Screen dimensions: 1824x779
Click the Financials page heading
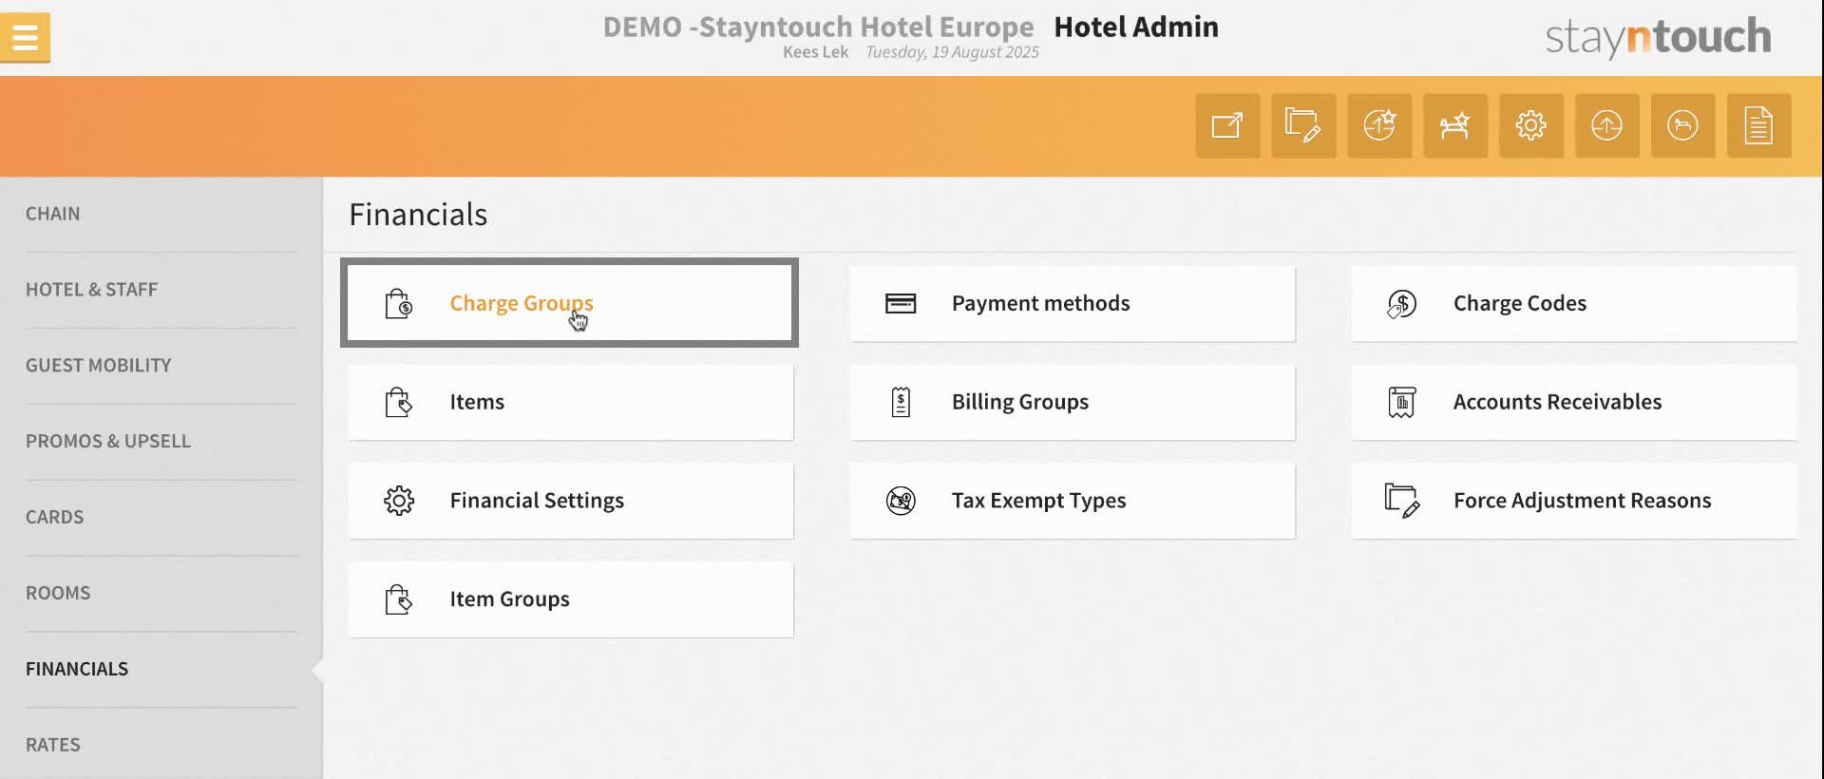point(418,215)
